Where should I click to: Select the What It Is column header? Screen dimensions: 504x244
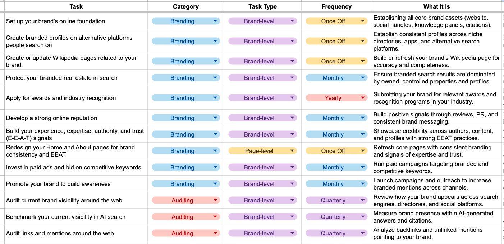pos(436,6)
